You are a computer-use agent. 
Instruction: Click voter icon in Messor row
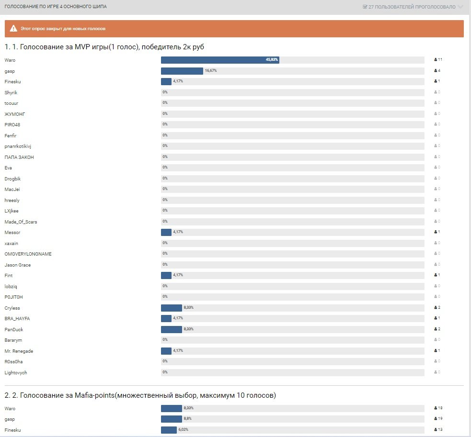click(x=435, y=232)
